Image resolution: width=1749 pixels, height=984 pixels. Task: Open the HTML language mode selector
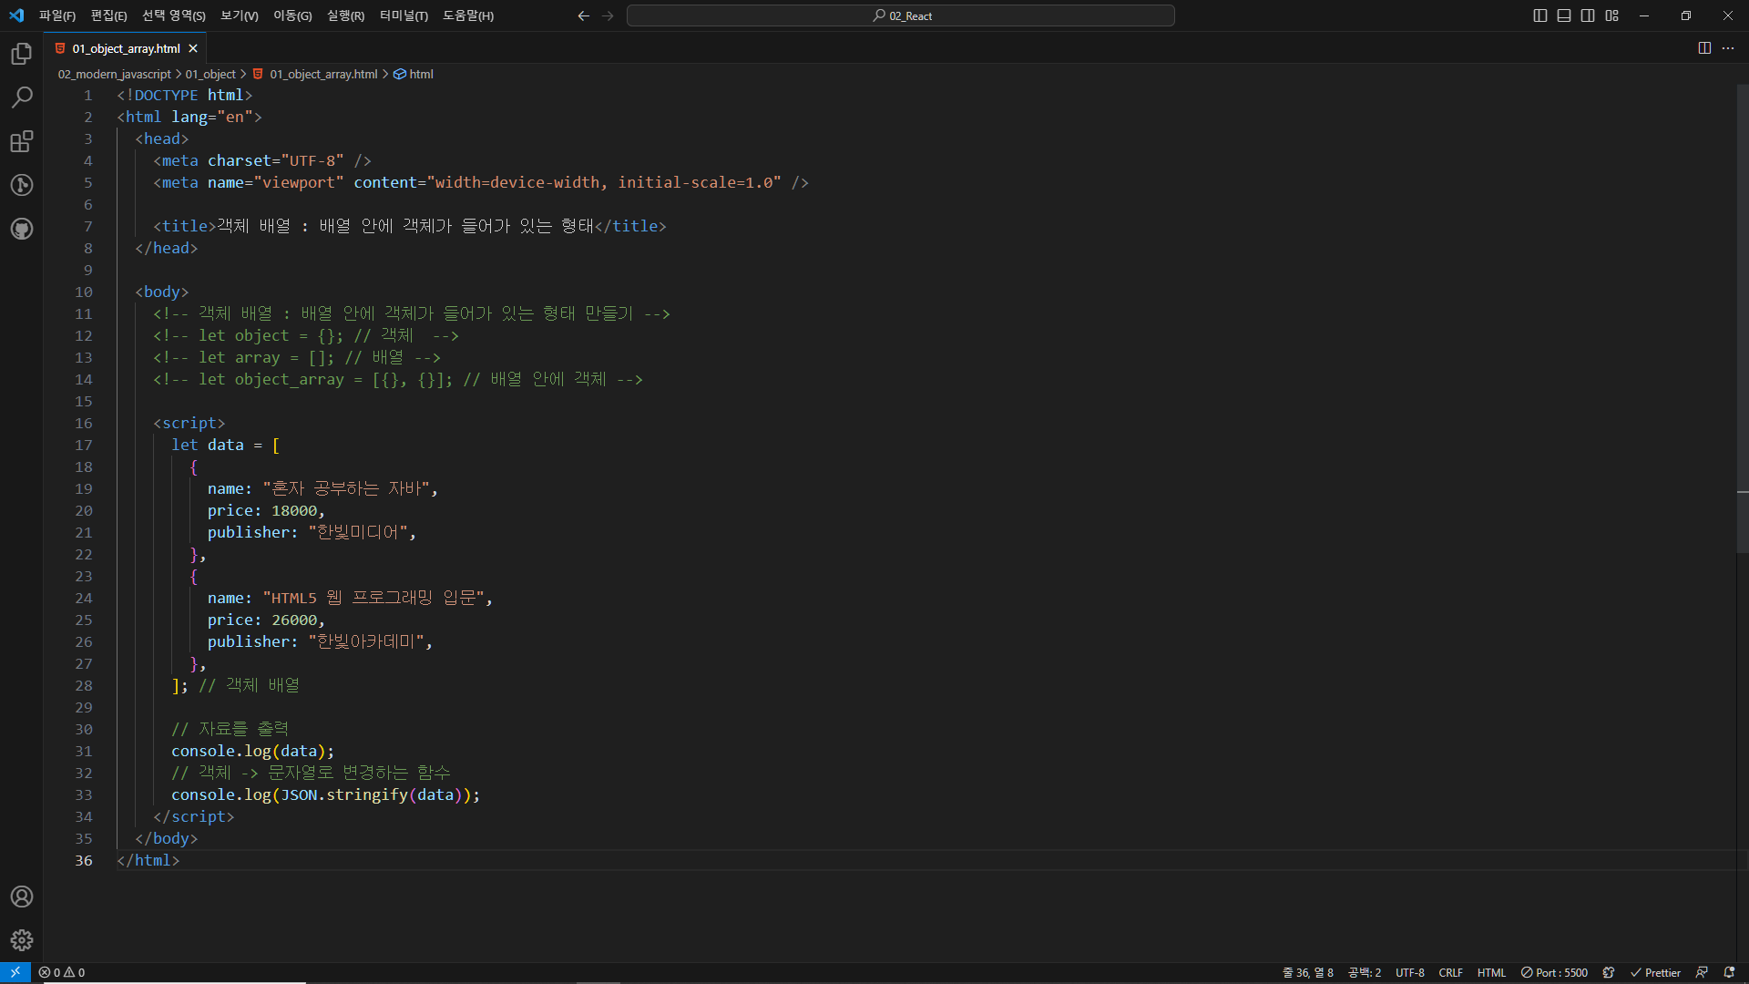click(x=1491, y=972)
